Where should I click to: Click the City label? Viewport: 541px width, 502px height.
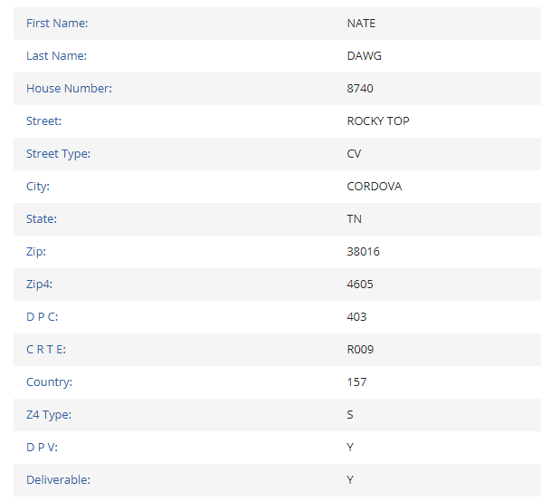point(38,187)
